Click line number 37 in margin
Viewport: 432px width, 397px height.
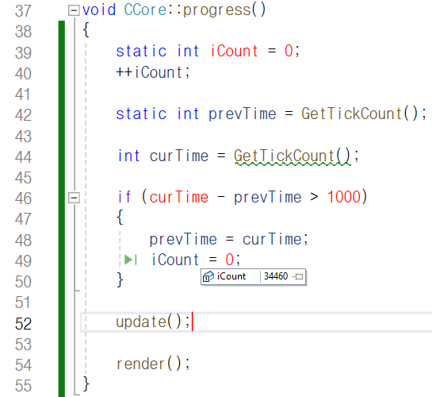click(23, 11)
